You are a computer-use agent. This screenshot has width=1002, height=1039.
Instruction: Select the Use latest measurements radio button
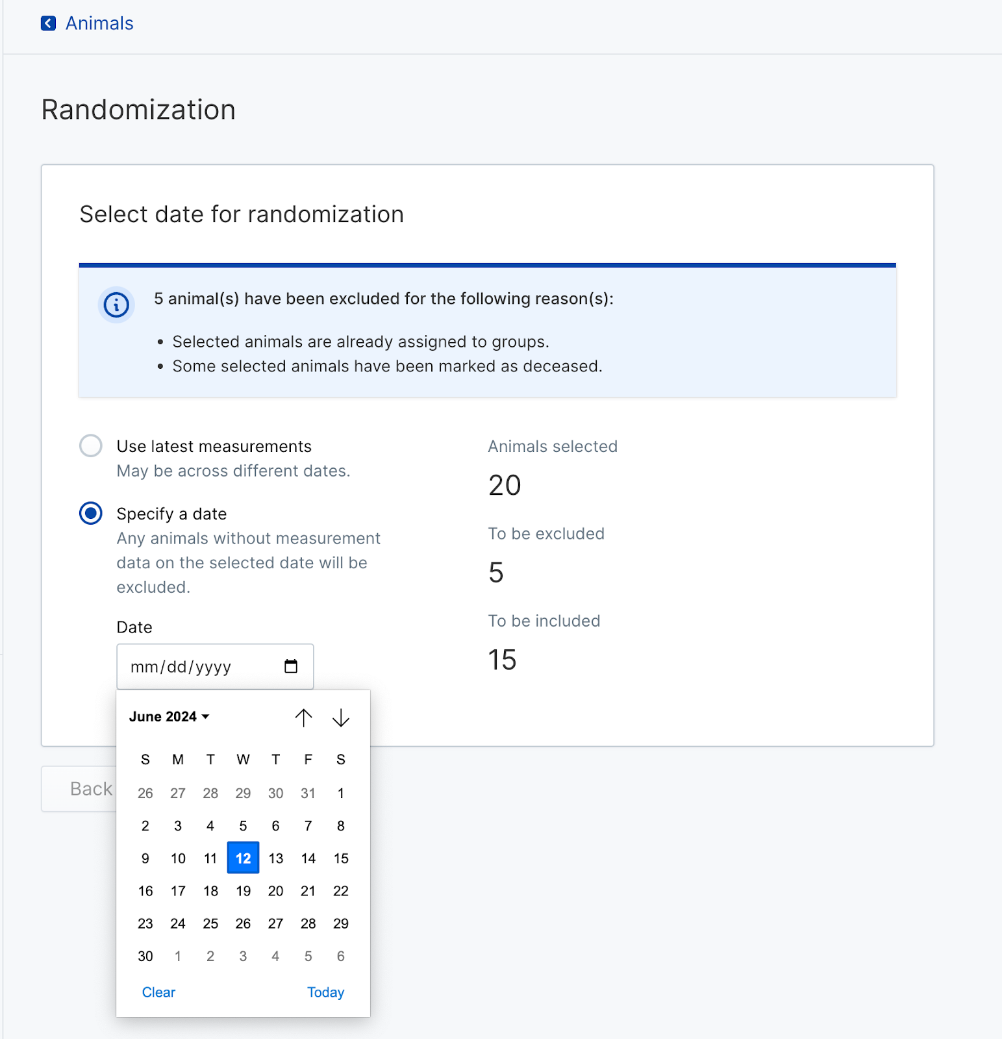point(91,446)
